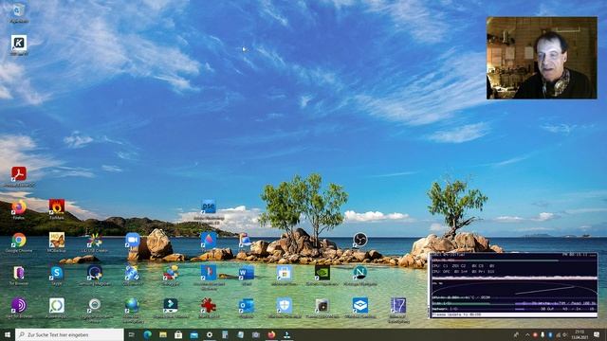The width and height of the screenshot is (607, 341).
Task: Open the Settings gear on the taskbar
Action: 210,334
